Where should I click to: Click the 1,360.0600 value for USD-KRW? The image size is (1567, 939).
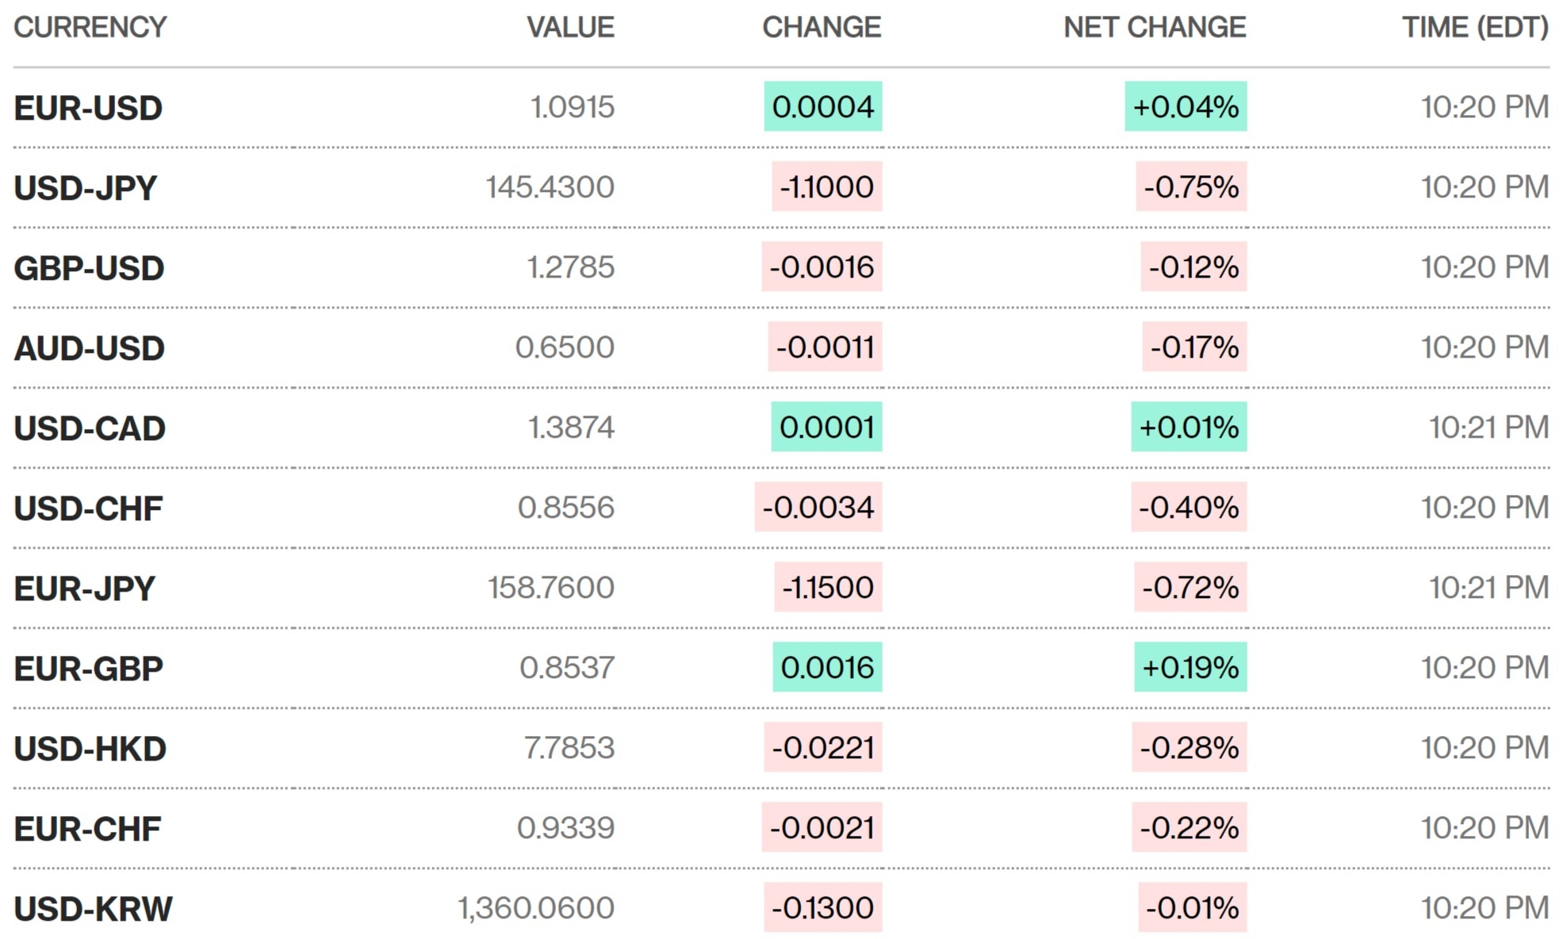click(536, 908)
